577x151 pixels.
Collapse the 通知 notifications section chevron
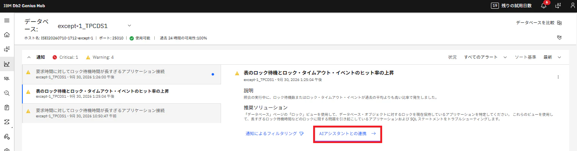[x=29, y=57]
